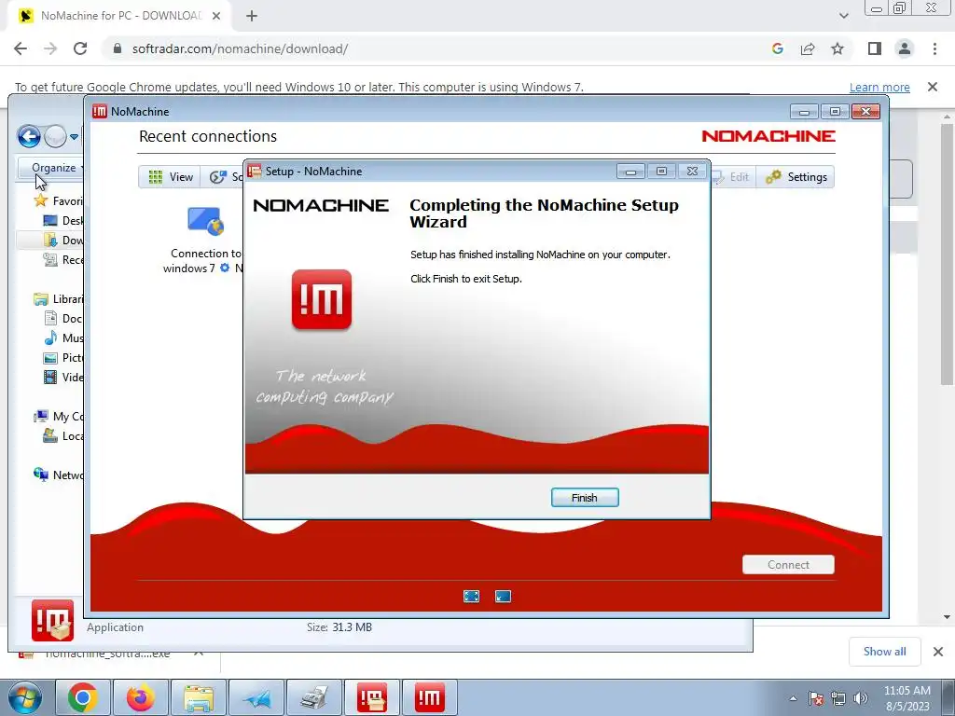Click the Learn more link

(879, 87)
